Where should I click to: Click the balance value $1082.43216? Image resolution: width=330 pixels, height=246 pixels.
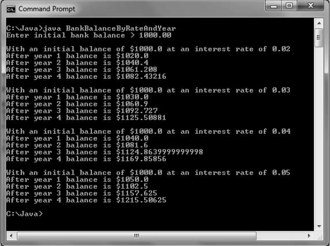[x=141, y=76]
